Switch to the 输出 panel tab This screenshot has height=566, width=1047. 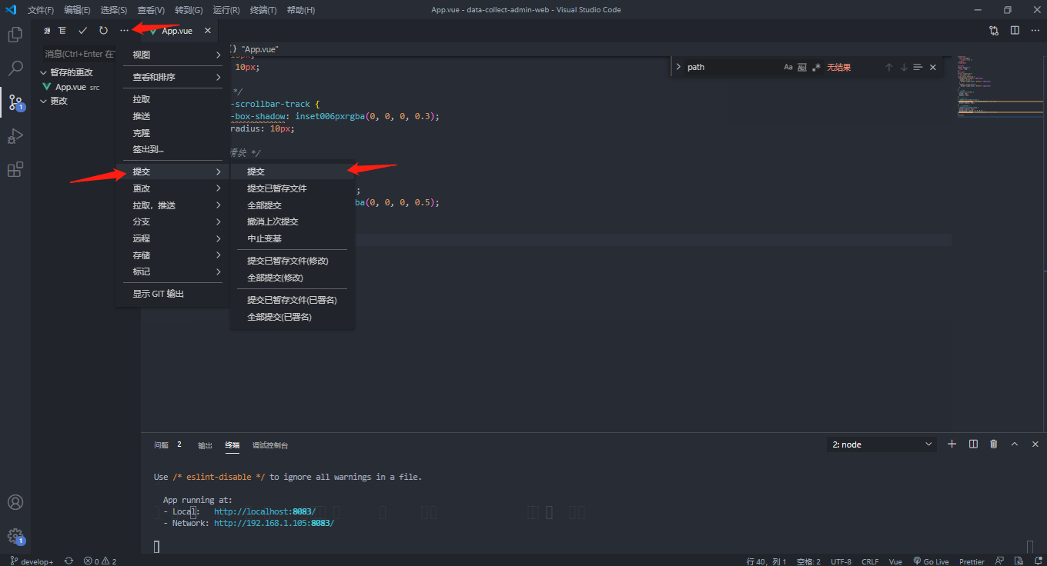pos(205,445)
